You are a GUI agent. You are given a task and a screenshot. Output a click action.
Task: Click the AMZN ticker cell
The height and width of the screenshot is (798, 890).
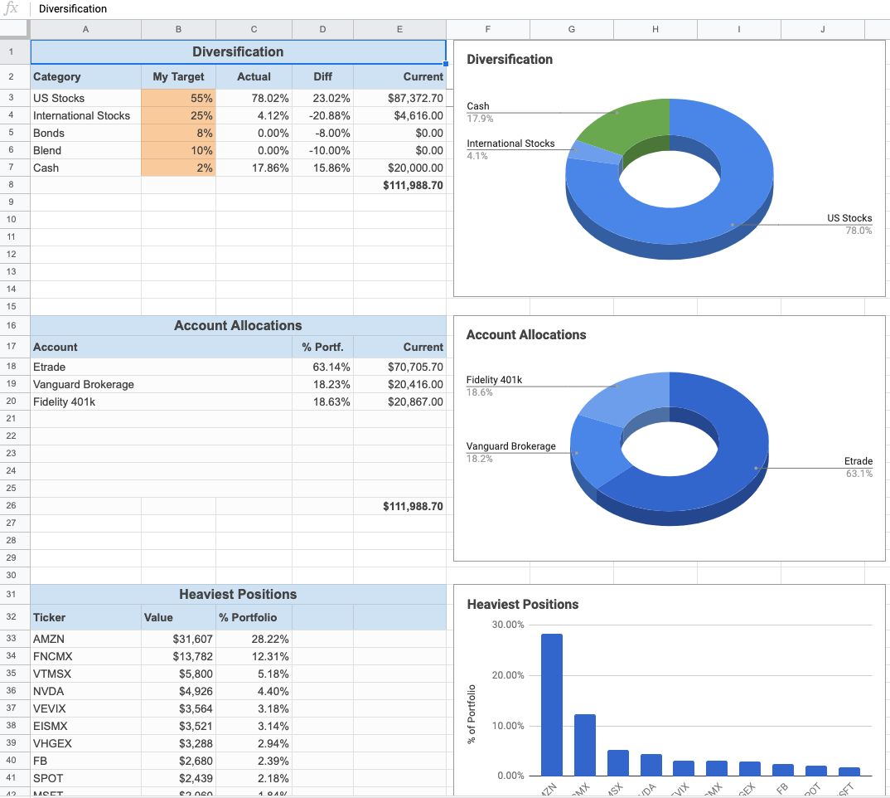pos(85,639)
